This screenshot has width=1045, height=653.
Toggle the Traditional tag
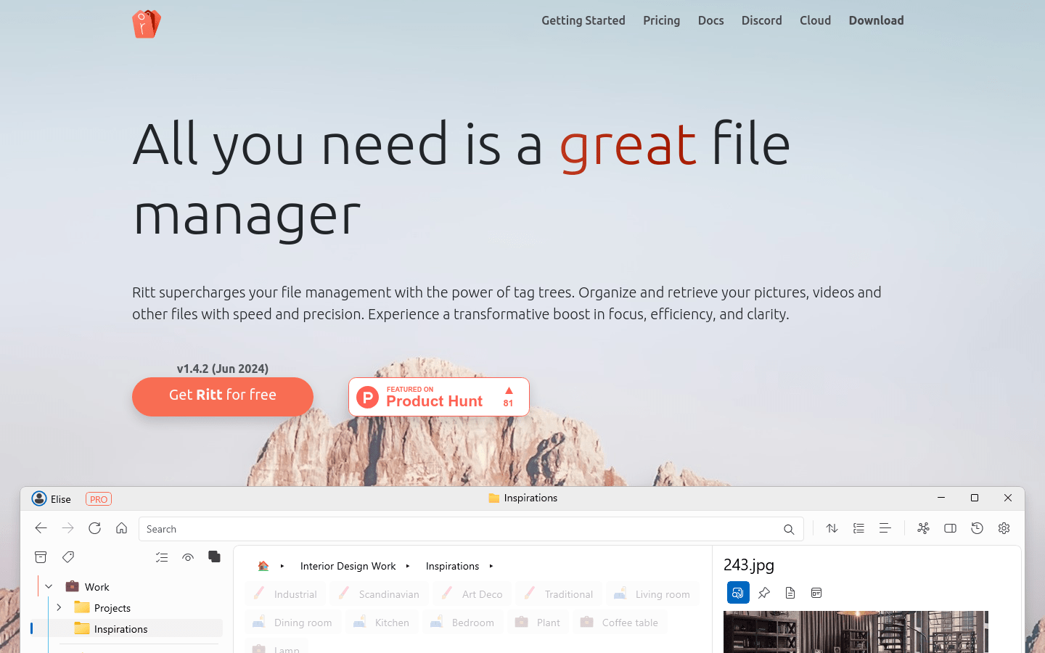click(x=559, y=594)
